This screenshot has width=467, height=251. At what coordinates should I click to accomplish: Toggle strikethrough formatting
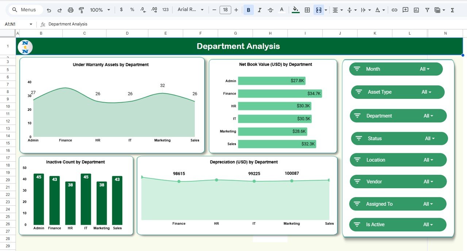click(270, 10)
